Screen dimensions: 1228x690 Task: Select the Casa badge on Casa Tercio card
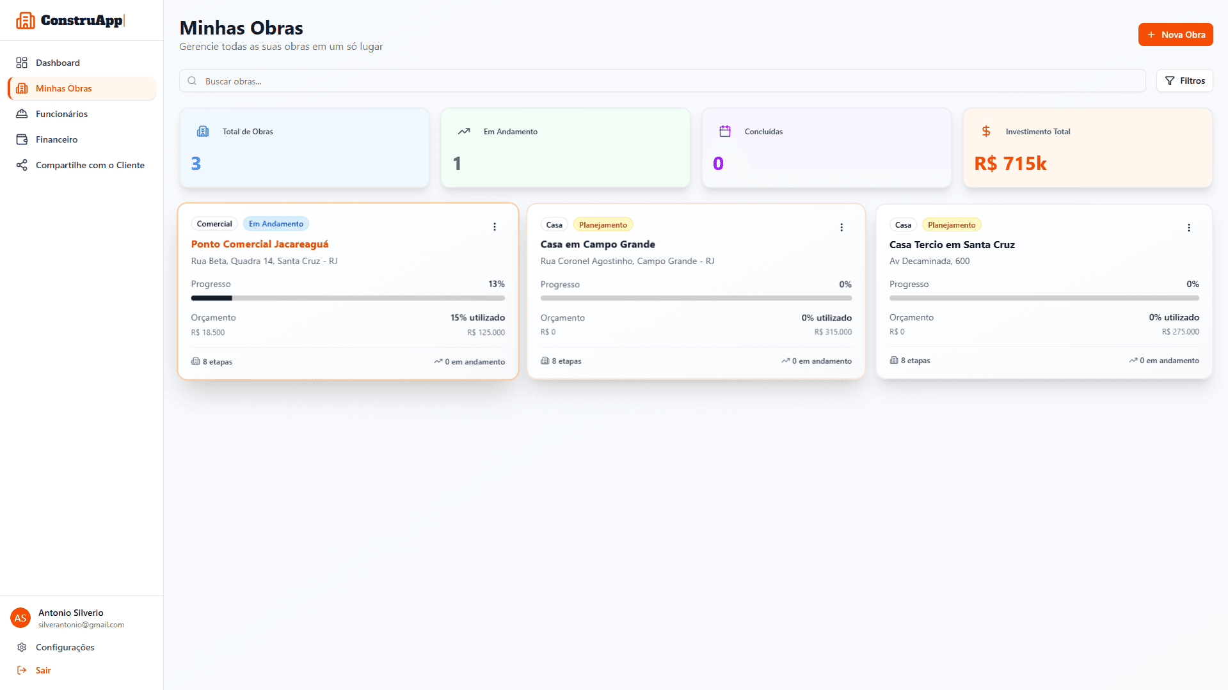[x=903, y=224]
